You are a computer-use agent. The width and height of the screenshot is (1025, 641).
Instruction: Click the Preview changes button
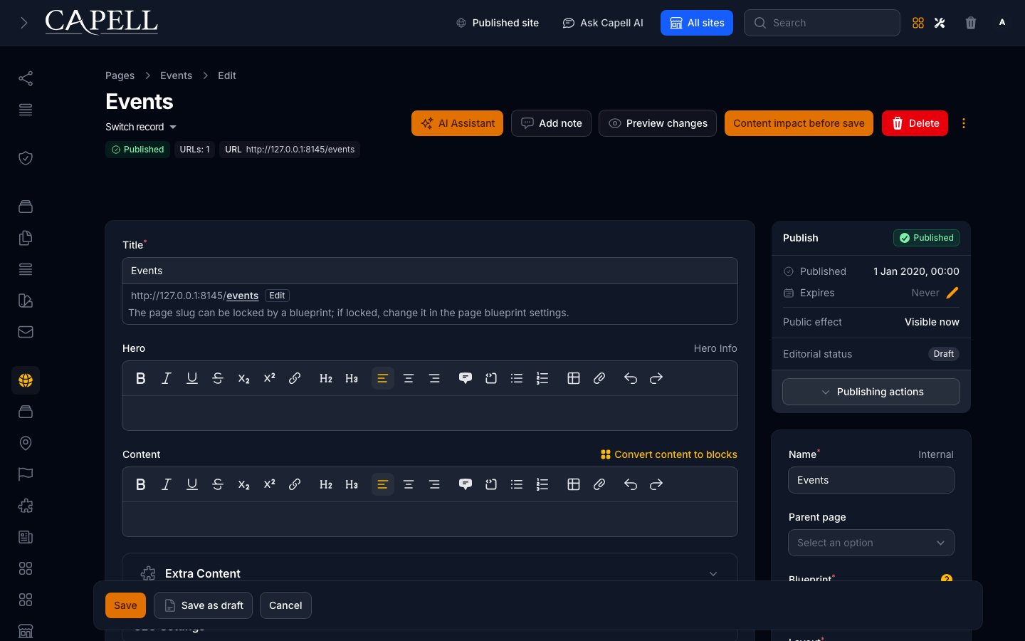[x=658, y=123]
